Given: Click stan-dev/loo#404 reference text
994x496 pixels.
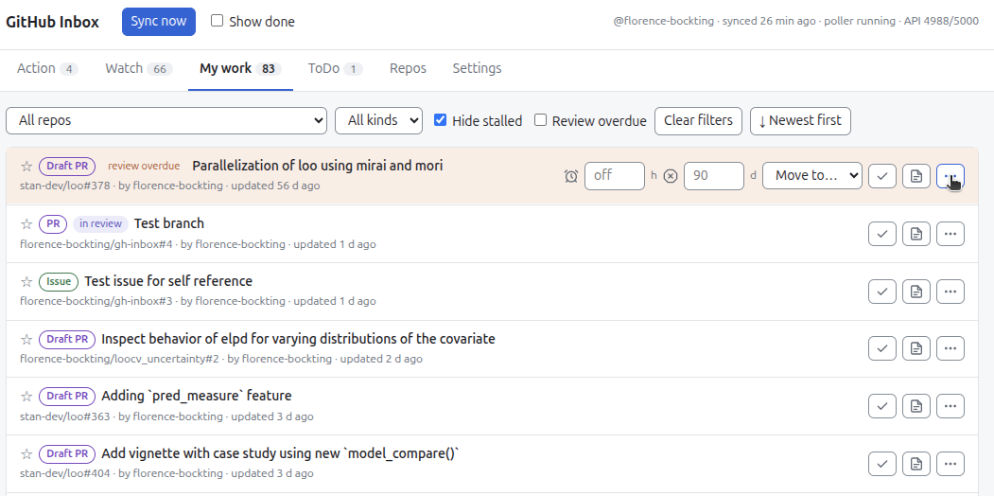Looking at the screenshot, I should (64, 474).
